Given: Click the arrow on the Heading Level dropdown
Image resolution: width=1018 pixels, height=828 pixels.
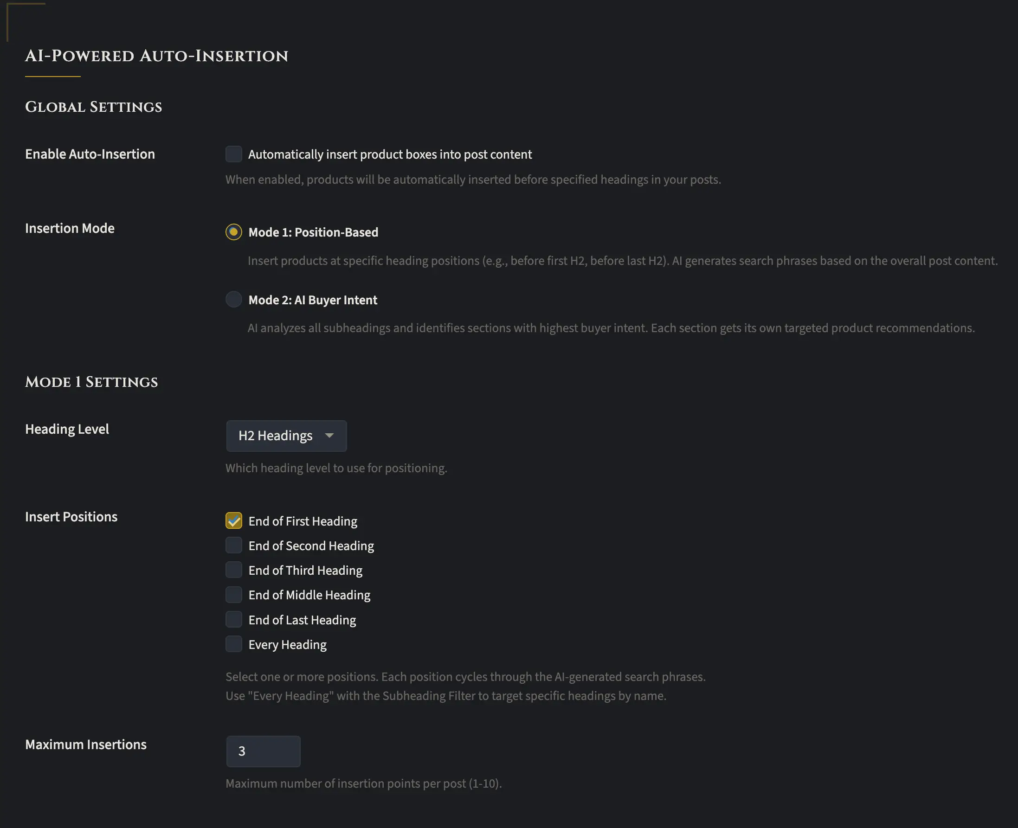Looking at the screenshot, I should point(329,436).
